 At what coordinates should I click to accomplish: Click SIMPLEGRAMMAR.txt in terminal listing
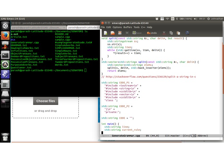coord(67,48)
